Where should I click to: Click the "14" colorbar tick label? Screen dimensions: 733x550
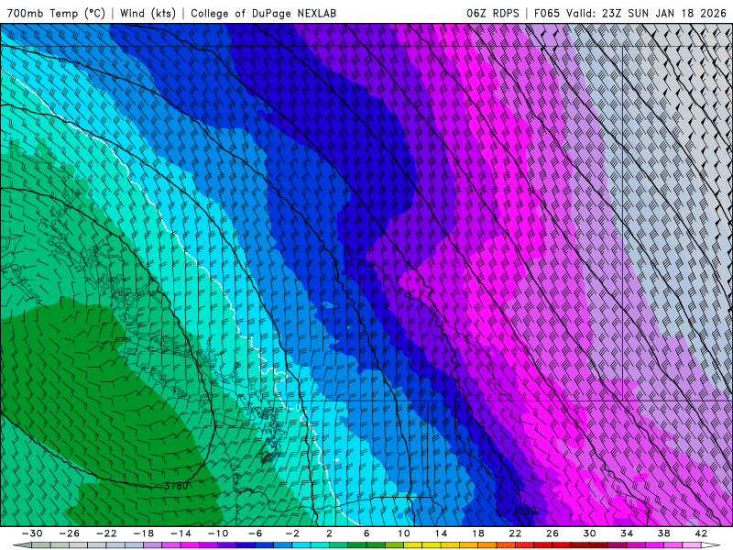[441, 533]
